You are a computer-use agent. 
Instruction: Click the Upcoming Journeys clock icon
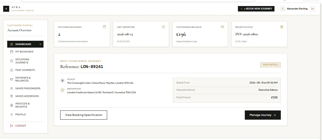(12, 61)
